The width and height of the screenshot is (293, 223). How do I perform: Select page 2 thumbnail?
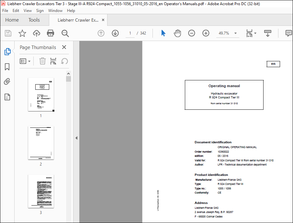pos(41,143)
